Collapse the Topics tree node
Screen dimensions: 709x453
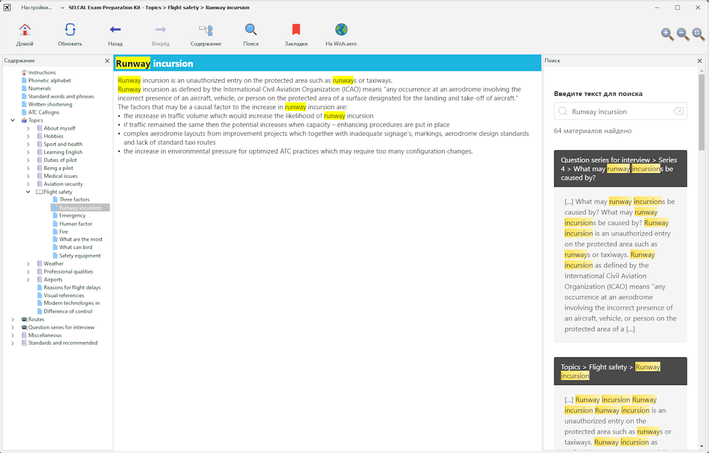tap(12, 120)
